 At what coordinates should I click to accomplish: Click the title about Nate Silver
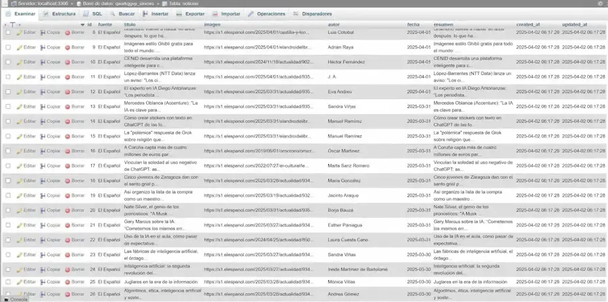[x=151, y=210]
